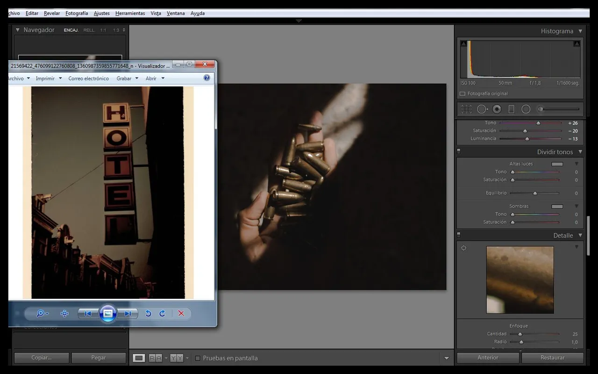
Task: Toggle the Dividir tonos panel switch
Action: pos(459,151)
